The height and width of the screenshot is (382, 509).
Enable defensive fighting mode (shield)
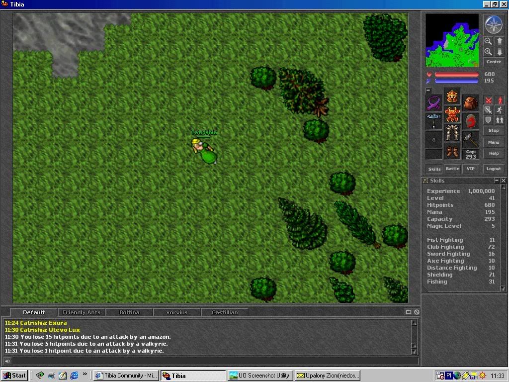(x=488, y=120)
